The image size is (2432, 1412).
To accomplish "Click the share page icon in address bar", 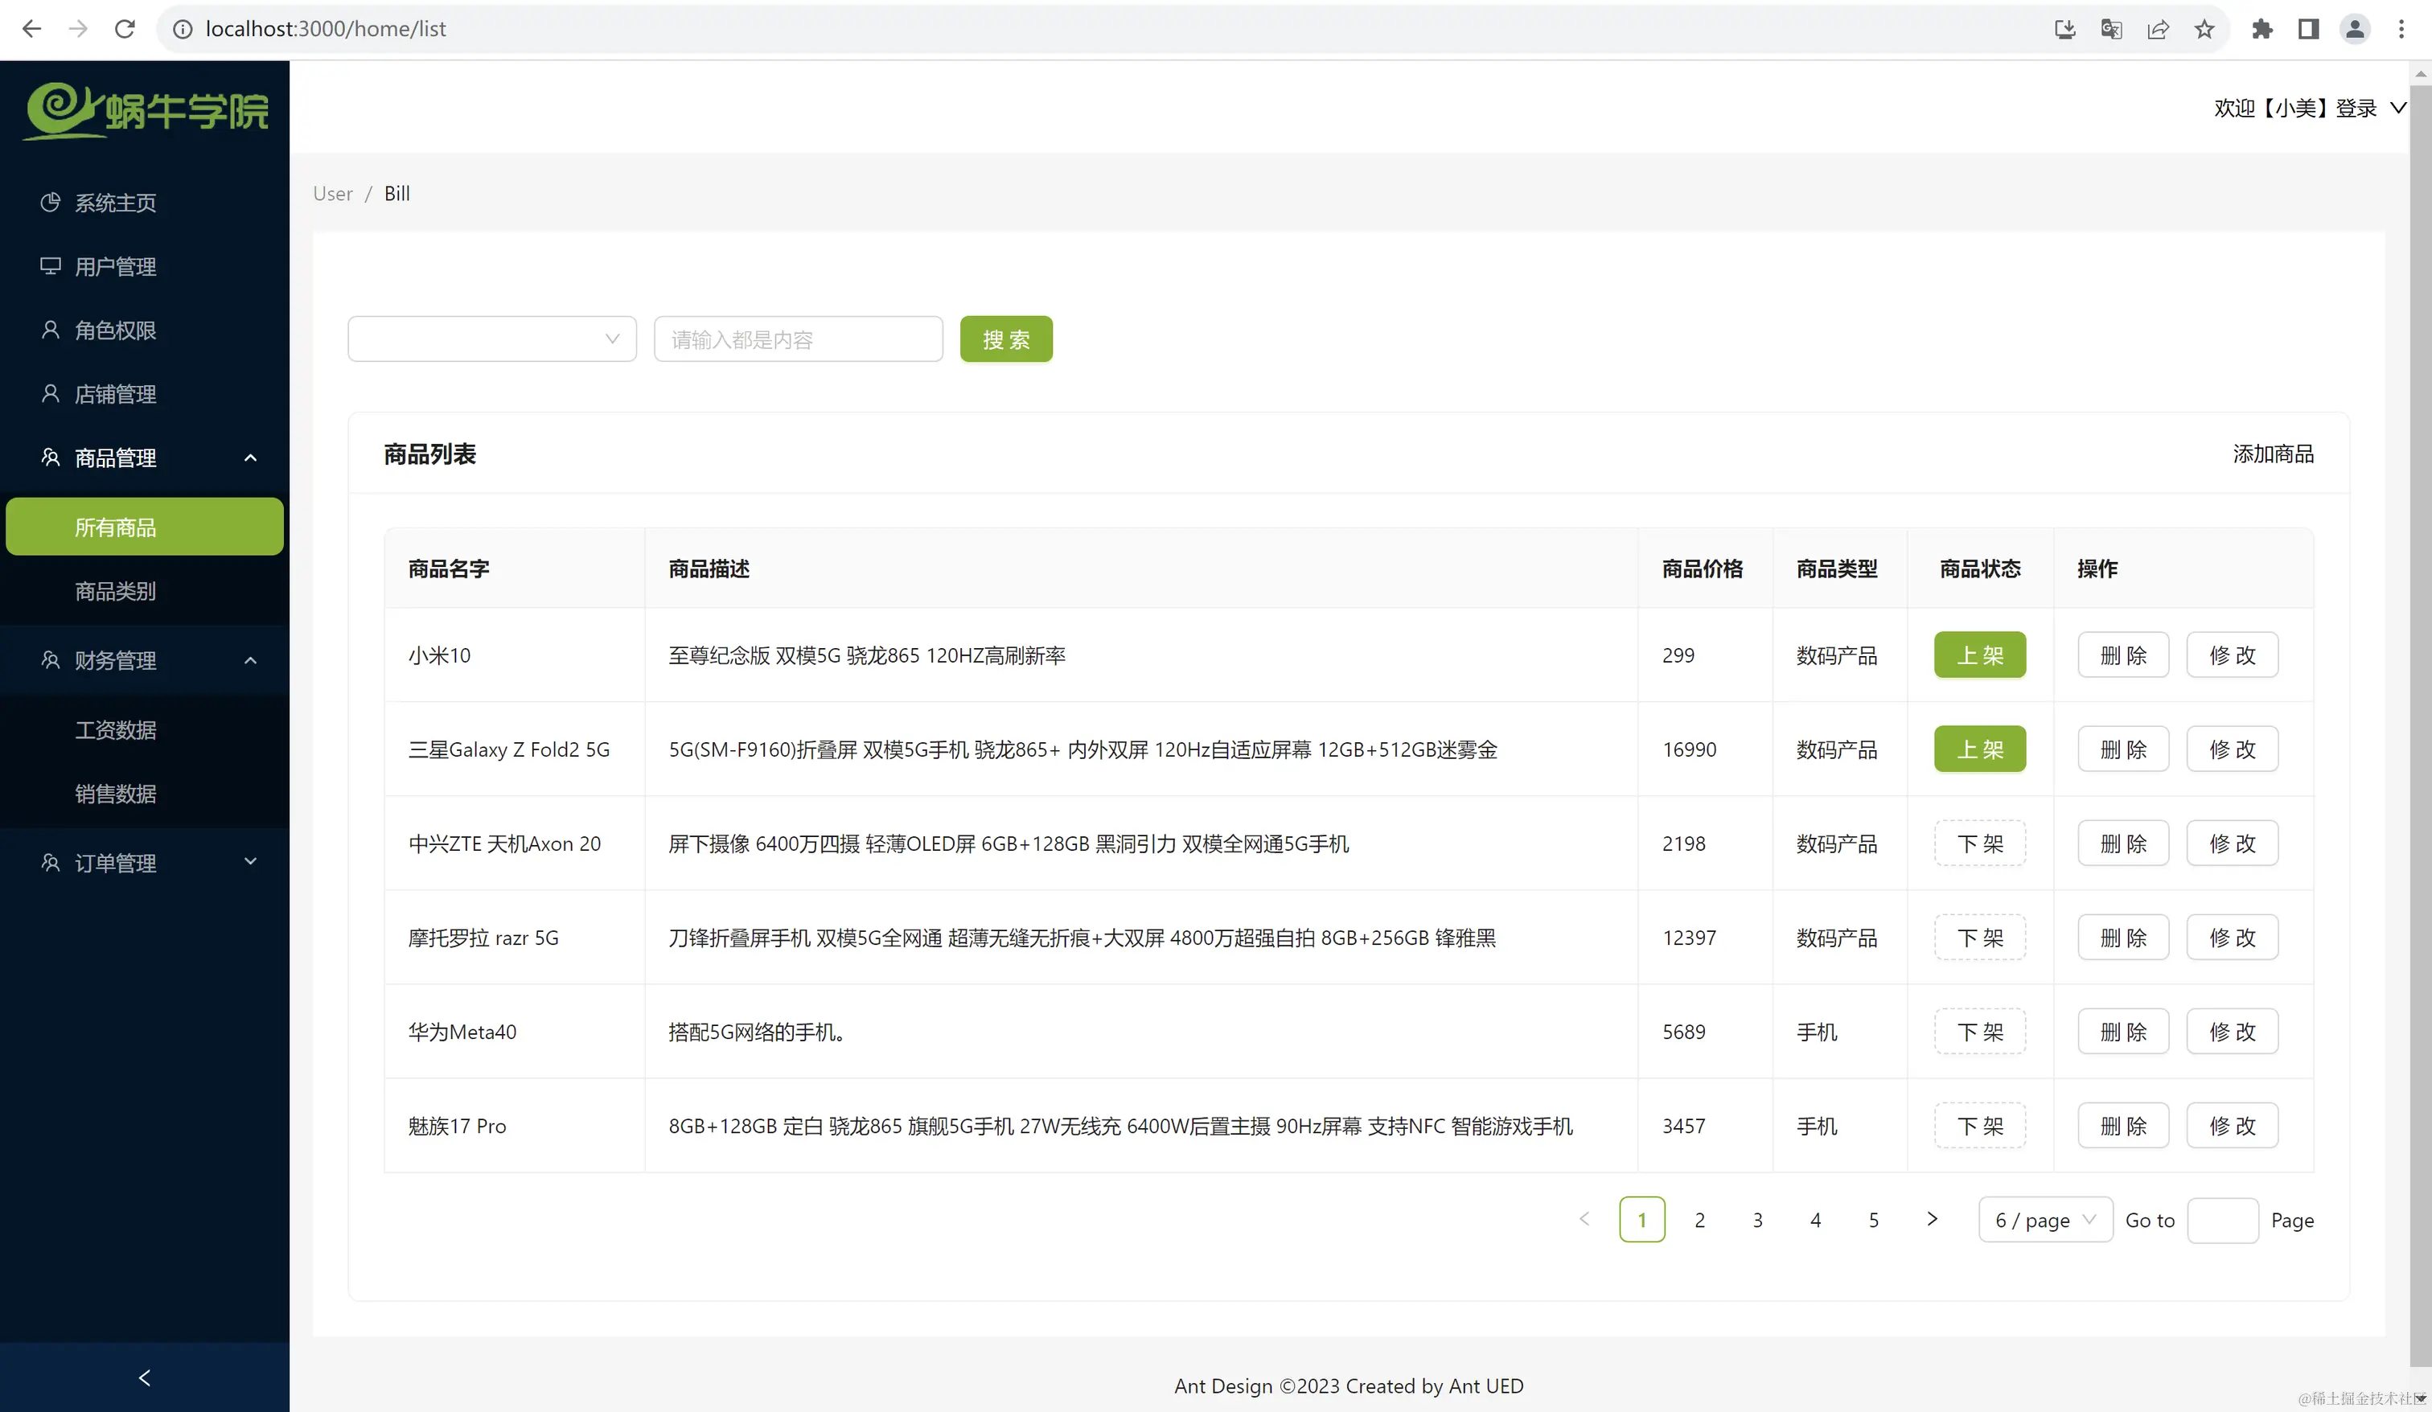I will tap(2157, 29).
